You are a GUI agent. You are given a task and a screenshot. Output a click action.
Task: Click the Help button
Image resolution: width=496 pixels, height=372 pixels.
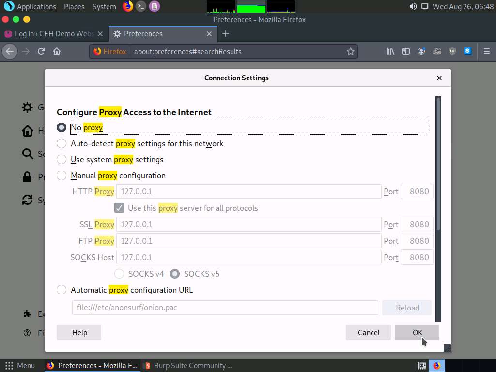tap(78, 332)
